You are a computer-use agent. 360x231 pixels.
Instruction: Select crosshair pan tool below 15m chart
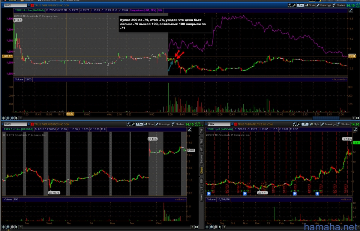(x=3, y=227)
